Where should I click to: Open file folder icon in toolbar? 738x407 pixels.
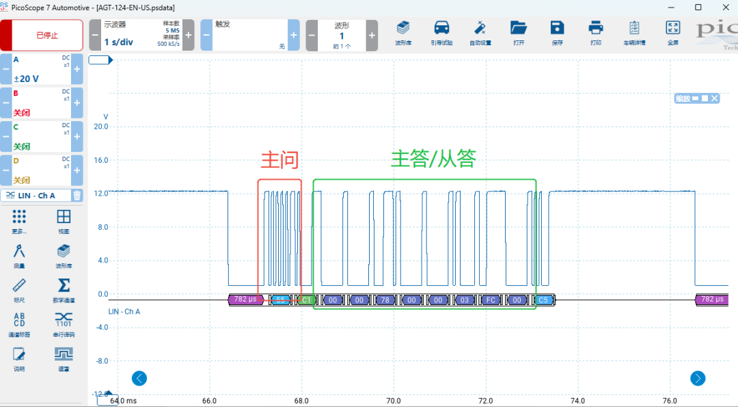click(x=519, y=33)
